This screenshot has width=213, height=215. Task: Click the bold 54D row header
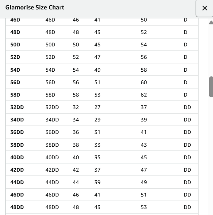tap(15, 70)
